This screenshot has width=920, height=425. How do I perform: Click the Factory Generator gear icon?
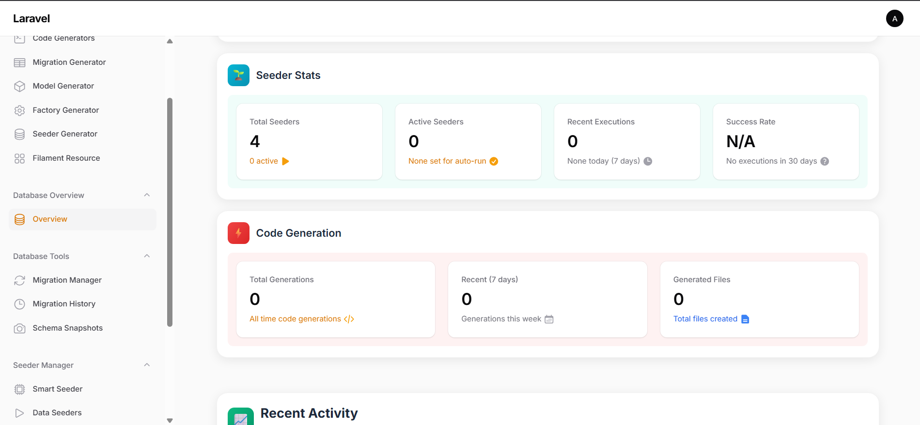coord(19,110)
